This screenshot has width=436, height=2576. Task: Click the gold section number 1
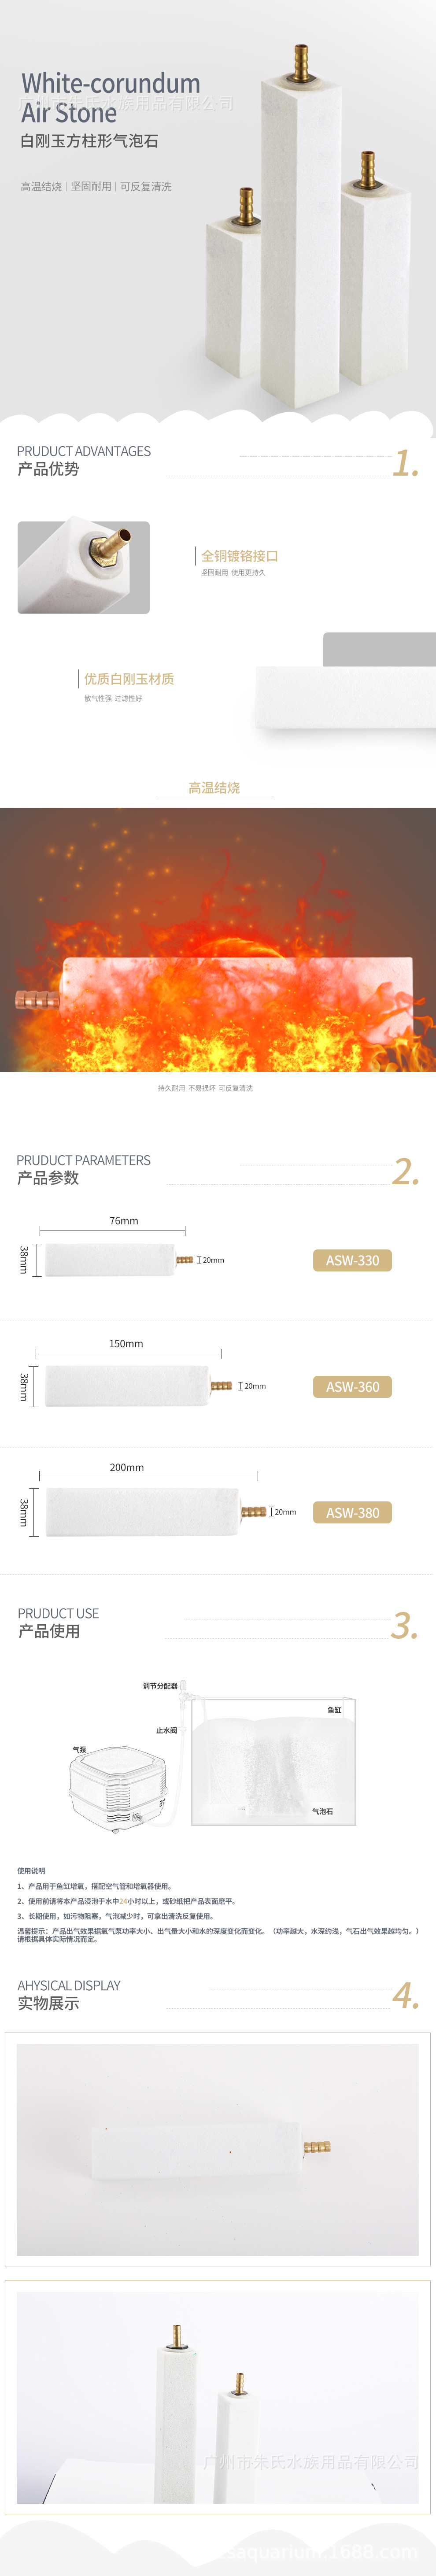click(x=405, y=462)
